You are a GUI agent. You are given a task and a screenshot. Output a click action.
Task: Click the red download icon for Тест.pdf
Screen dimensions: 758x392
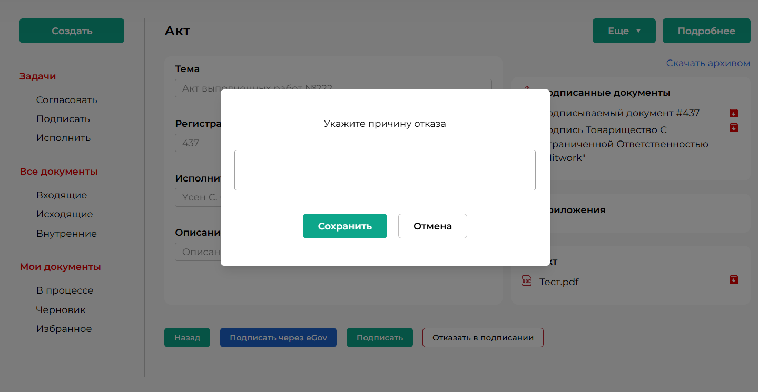coord(733,279)
